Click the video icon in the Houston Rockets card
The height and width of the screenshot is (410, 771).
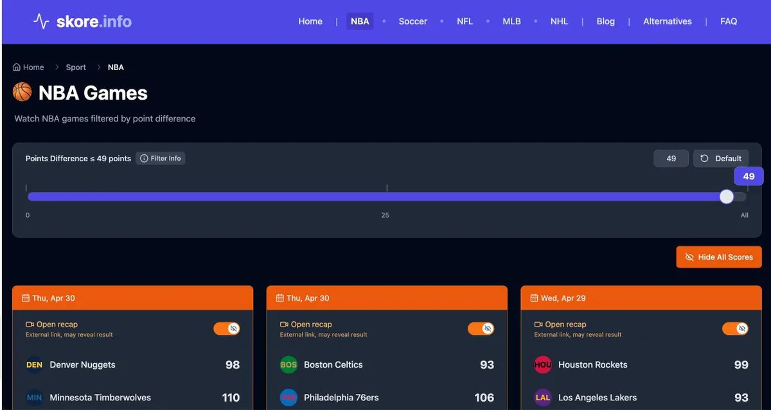pyautogui.click(x=538, y=325)
